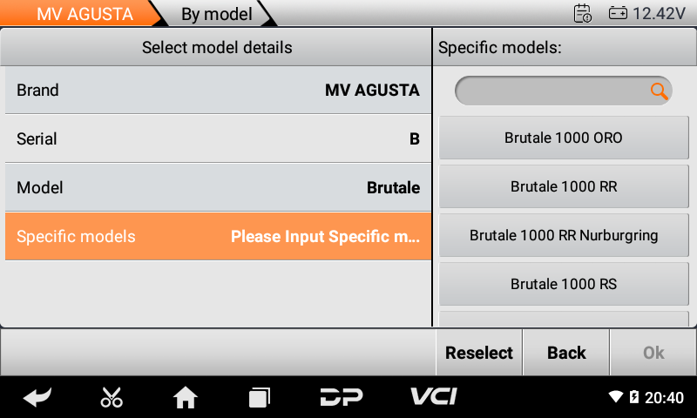697x418 pixels.
Task: Select the MV AGUSTA breadcrumb tab
Action: pos(84,14)
